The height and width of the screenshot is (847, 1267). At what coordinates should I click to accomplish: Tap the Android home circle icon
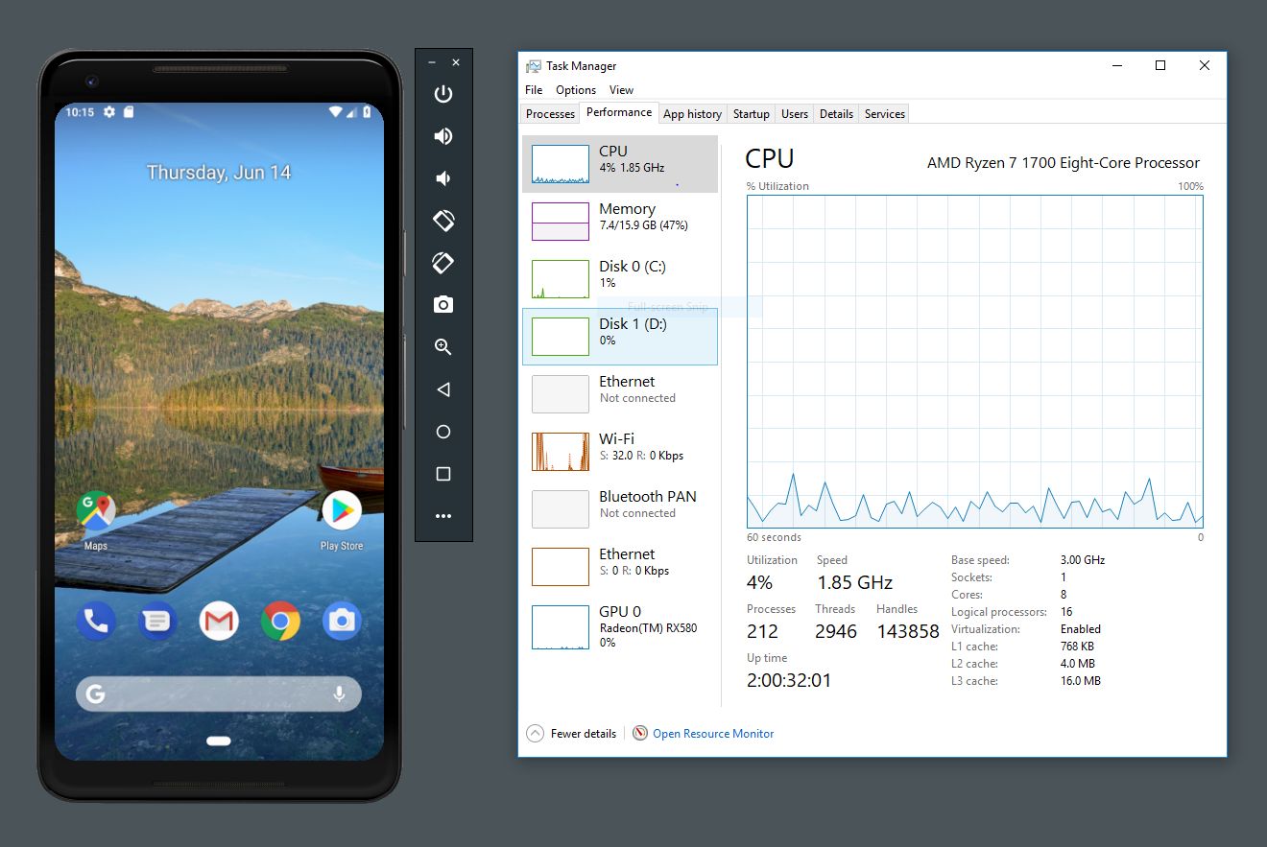pyautogui.click(x=442, y=432)
